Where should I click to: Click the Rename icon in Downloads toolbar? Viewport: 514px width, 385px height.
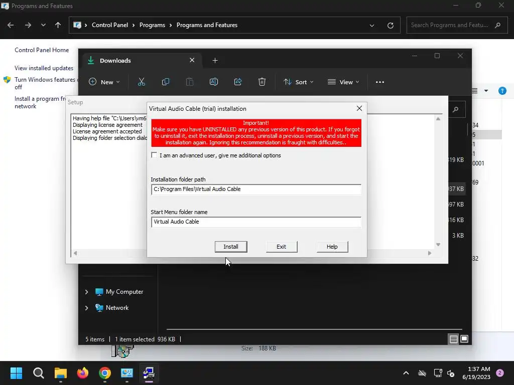(x=214, y=82)
